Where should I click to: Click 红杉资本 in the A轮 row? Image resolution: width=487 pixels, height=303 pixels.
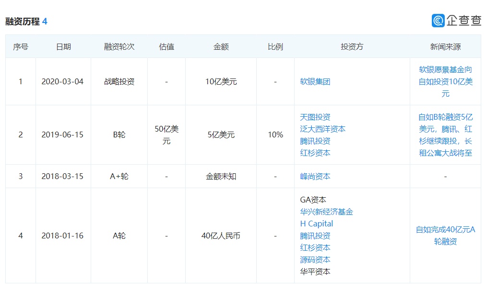[x=315, y=248]
